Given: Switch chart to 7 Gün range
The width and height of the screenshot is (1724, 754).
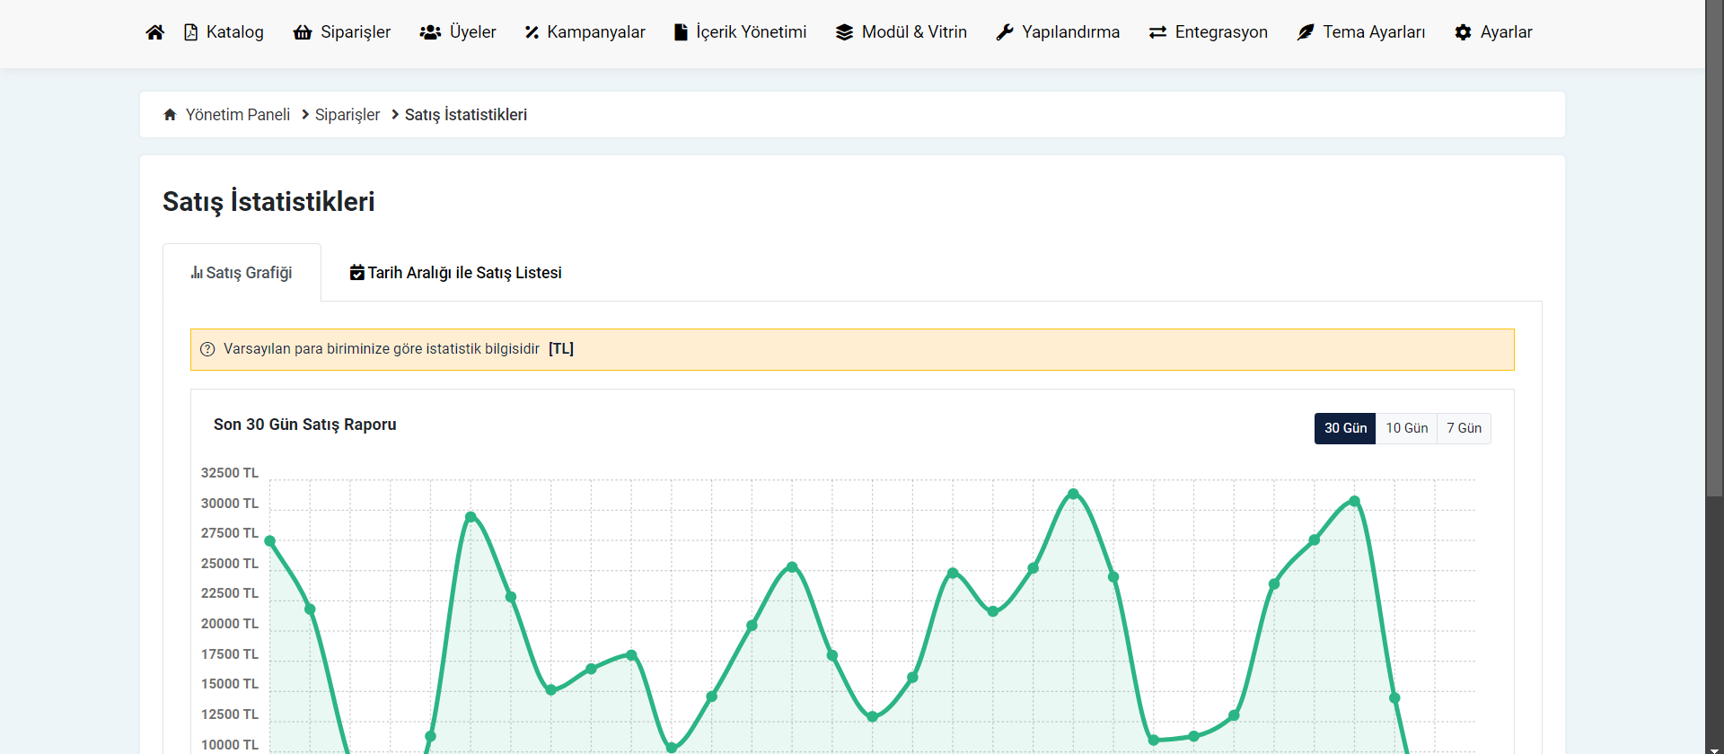Looking at the screenshot, I should (1464, 428).
